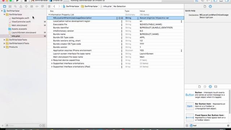Open the Find navigator magnifier icon
Viewport: 231px width, 130px height.
click(x=15, y=6)
